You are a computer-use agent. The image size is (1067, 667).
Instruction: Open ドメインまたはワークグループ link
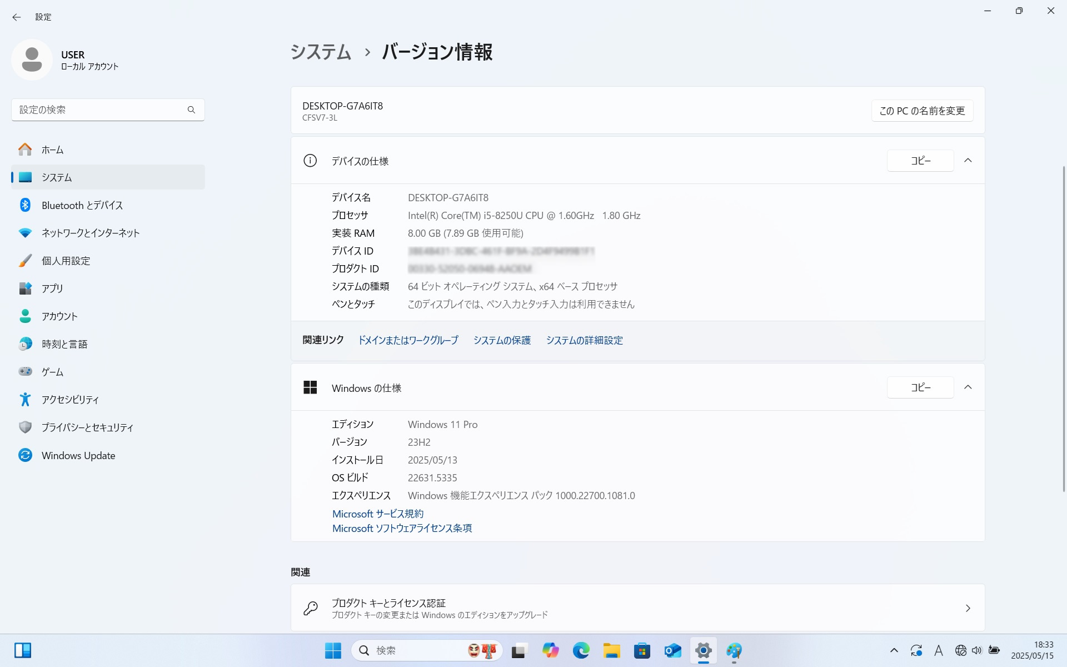[x=408, y=340]
